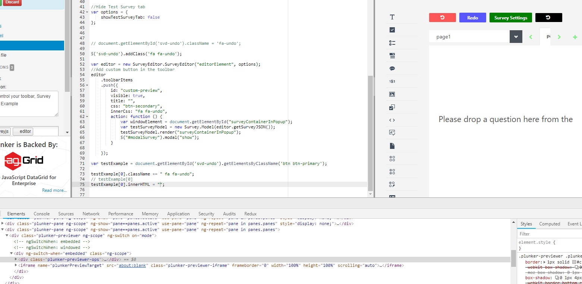
Task: Insert an HTML question from the toolbox
Action: point(392,120)
